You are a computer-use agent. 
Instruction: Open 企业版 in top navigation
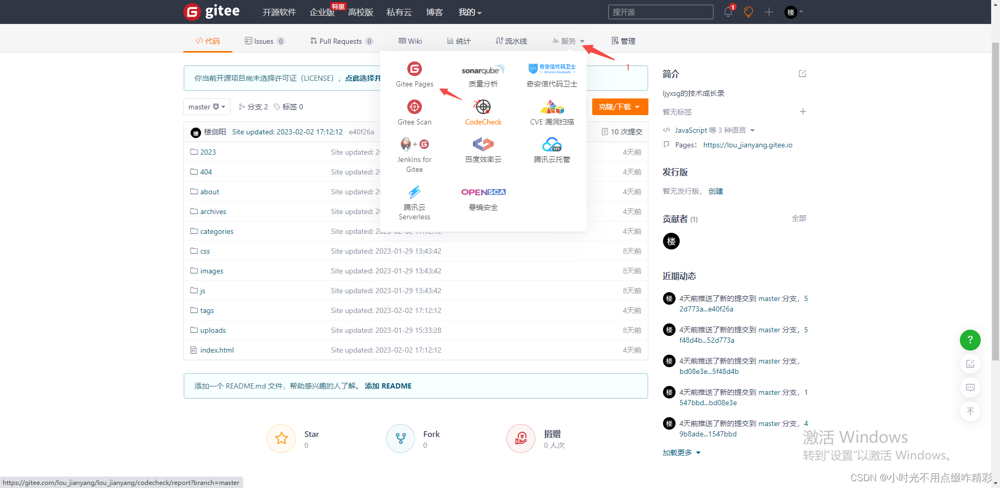click(x=322, y=12)
